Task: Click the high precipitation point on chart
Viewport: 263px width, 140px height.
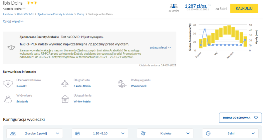Action: tap(205, 30)
